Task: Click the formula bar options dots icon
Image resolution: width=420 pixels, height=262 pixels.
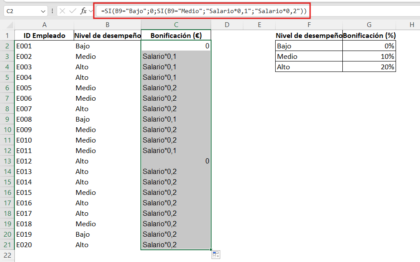Action: click(52, 11)
